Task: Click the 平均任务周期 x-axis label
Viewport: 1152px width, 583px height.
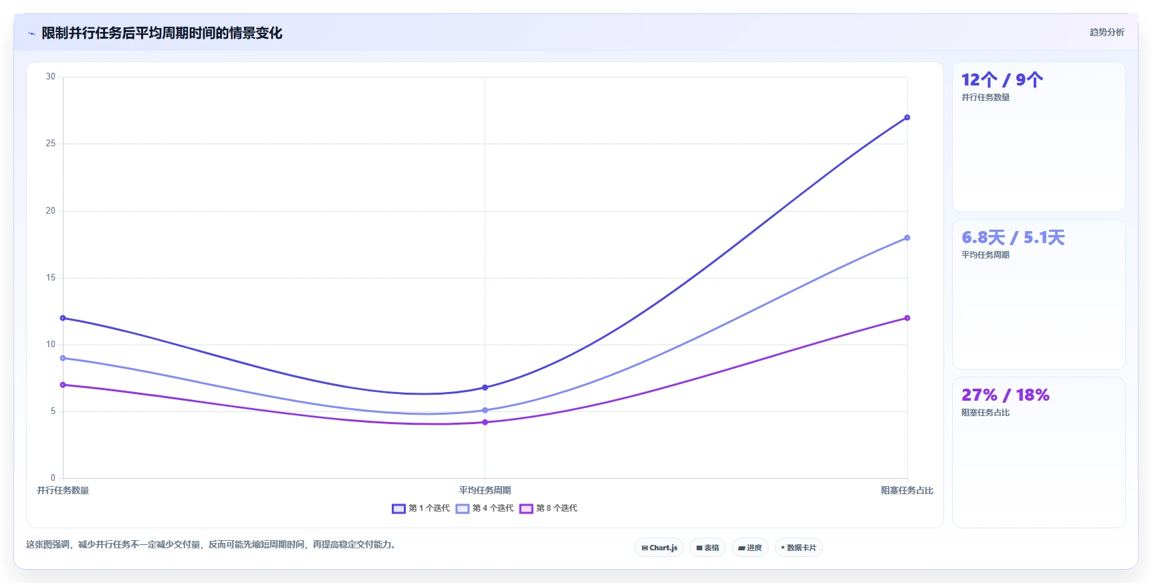Action: point(485,490)
